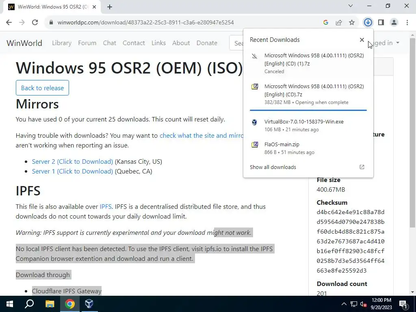Click the Back to release button
The height and width of the screenshot is (312, 416).
click(42, 88)
